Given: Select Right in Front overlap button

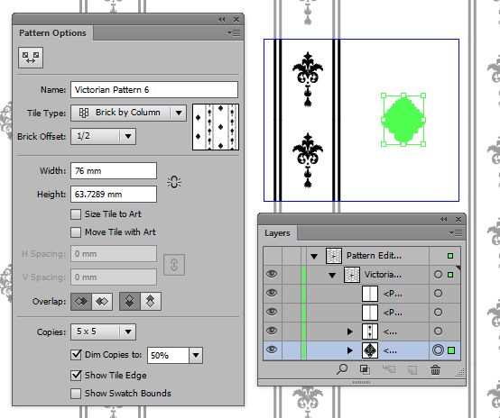Looking at the screenshot, I should coord(102,301).
